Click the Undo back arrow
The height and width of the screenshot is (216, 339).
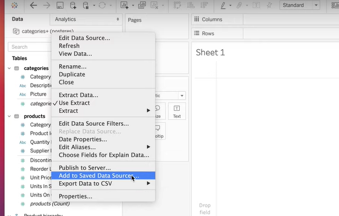coord(33,5)
